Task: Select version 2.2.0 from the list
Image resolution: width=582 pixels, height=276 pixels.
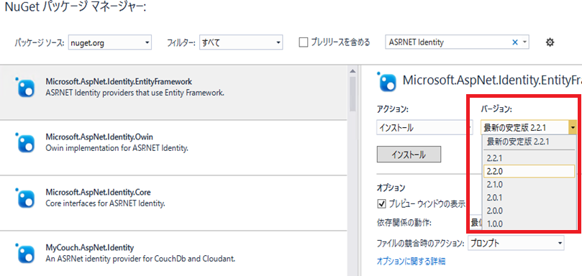Action: tap(529, 171)
